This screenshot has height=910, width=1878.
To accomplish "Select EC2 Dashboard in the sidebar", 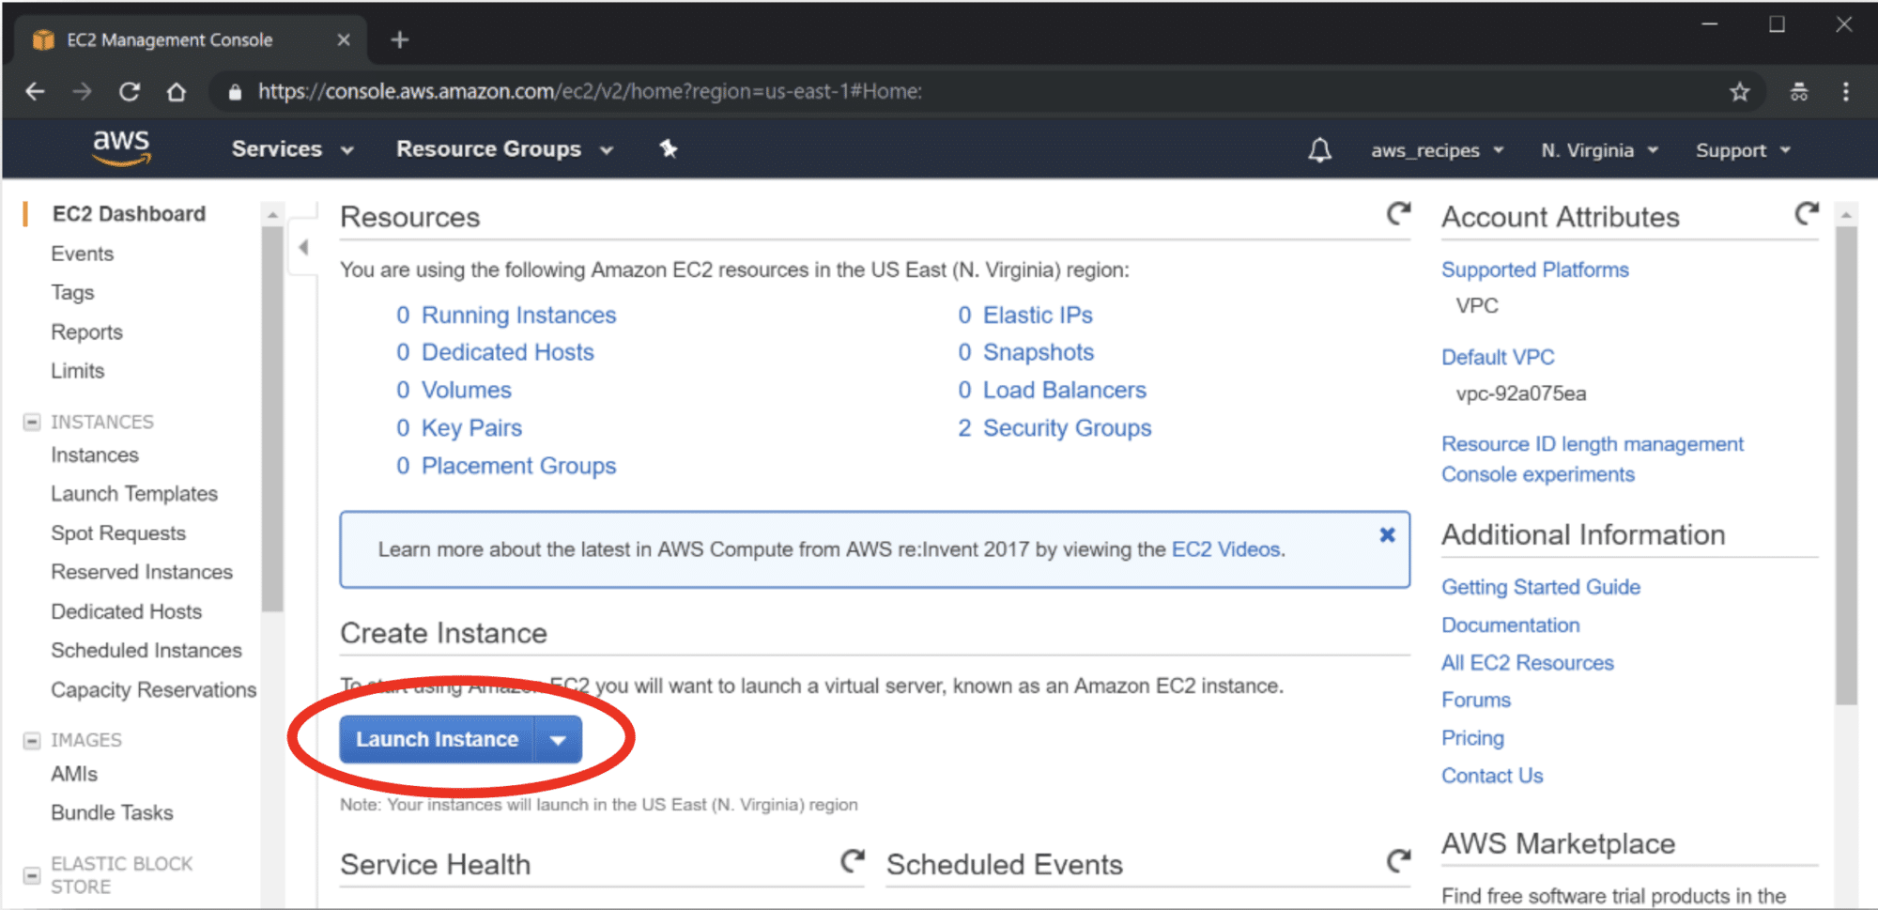I will (x=129, y=213).
